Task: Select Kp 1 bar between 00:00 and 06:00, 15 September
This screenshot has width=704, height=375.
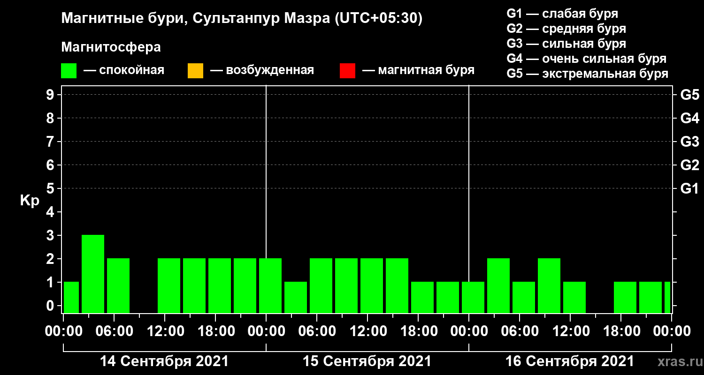Action: pos(296,297)
